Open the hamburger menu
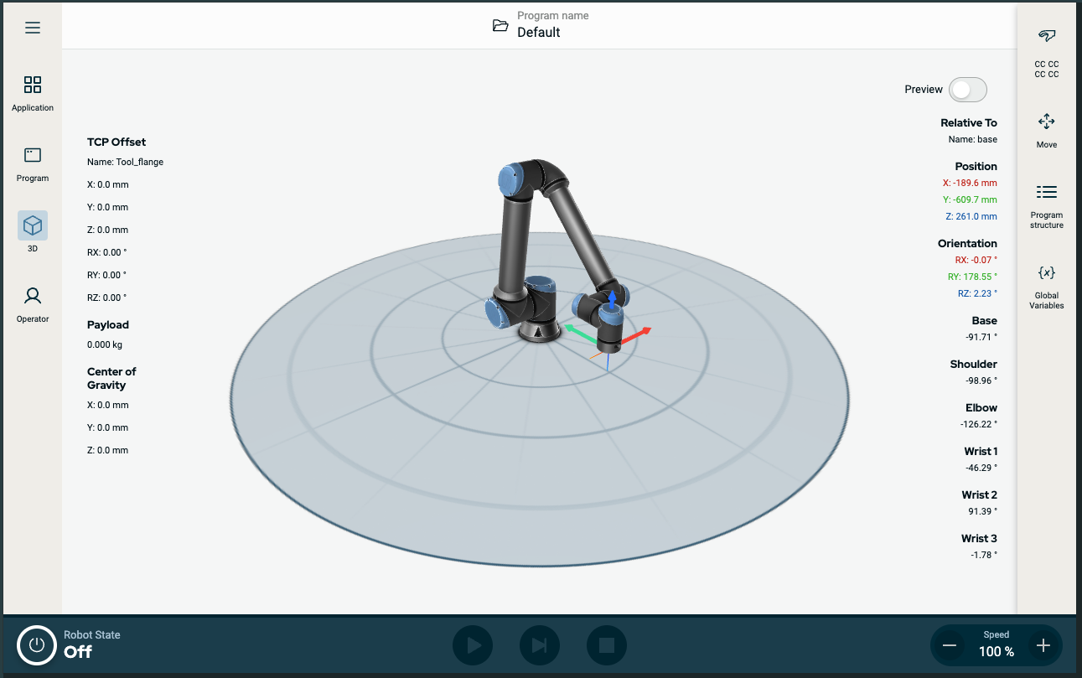The width and height of the screenshot is (1082, 678). point(33,28)
